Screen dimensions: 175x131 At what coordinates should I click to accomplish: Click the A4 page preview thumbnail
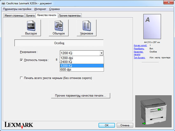(152, 26)
